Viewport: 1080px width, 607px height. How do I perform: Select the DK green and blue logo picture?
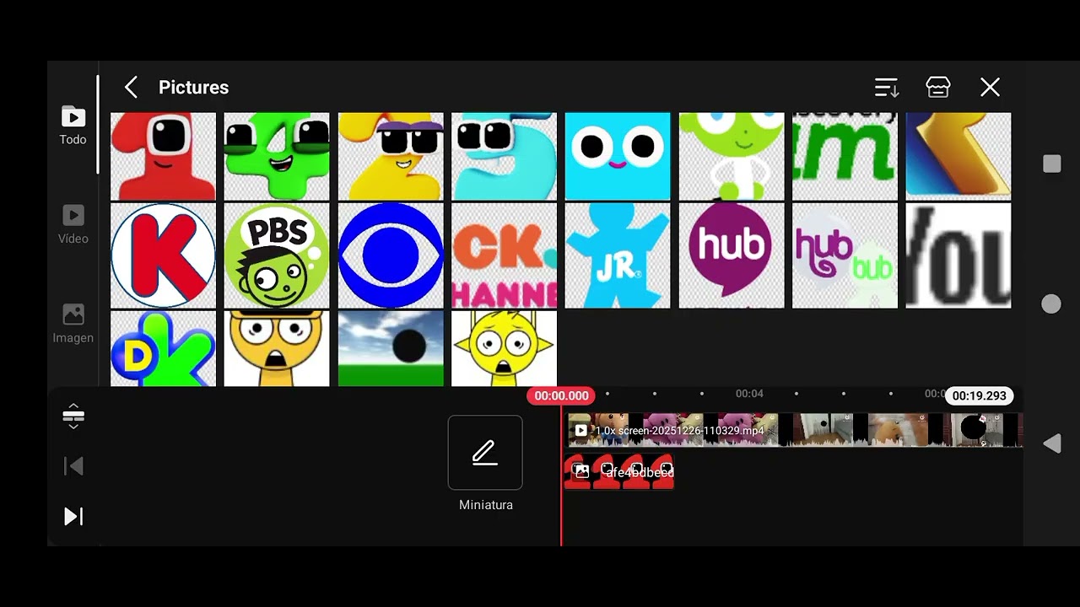[x=163, y=348]
